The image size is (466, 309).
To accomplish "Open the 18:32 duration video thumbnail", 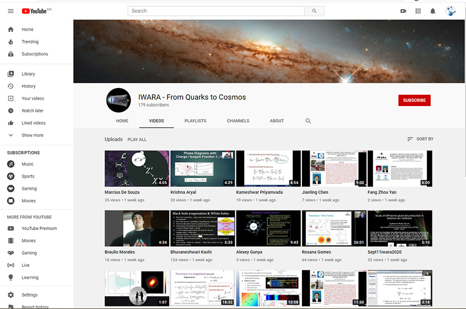I will point(203,288).
